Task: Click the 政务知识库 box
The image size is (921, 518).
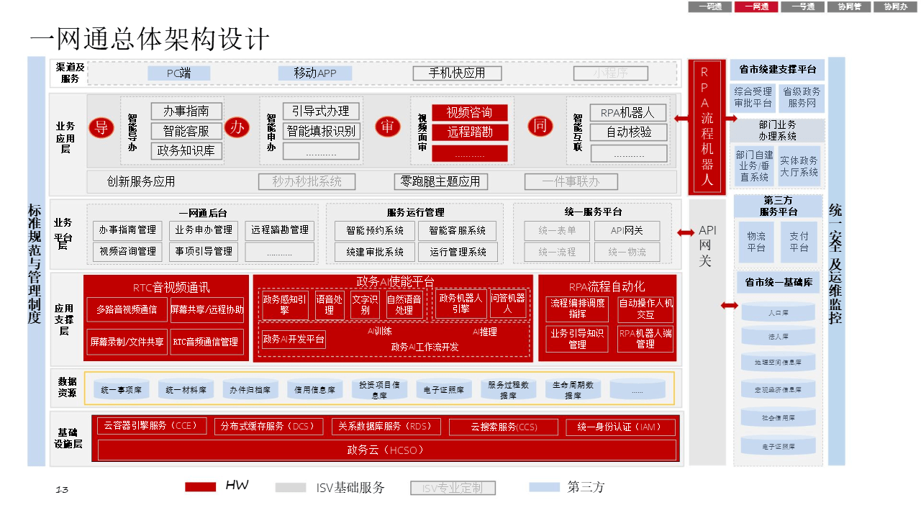Action: [186, 151]
